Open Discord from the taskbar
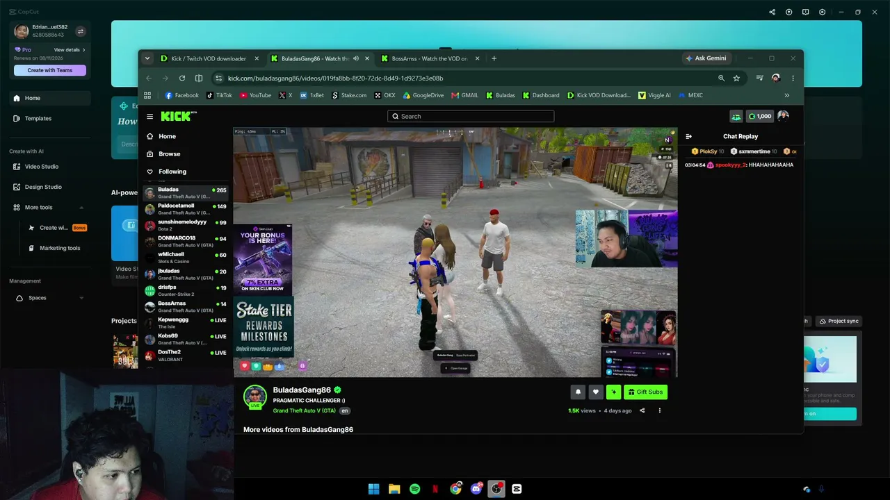 coord(476,489)
